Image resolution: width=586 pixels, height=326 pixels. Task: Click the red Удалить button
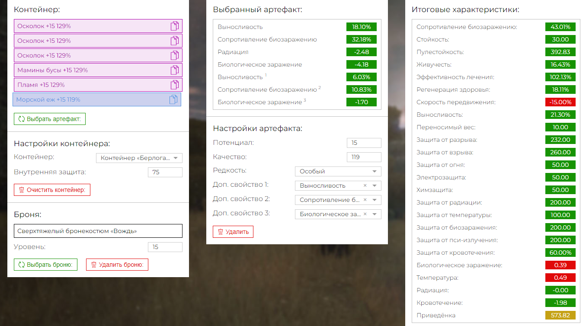tap(233, 232)
